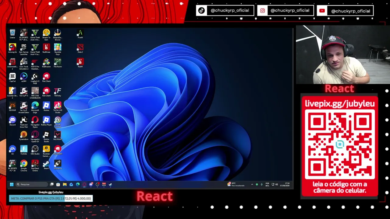Click the Pesquisar taskbar search box

(x=32, y=184)
